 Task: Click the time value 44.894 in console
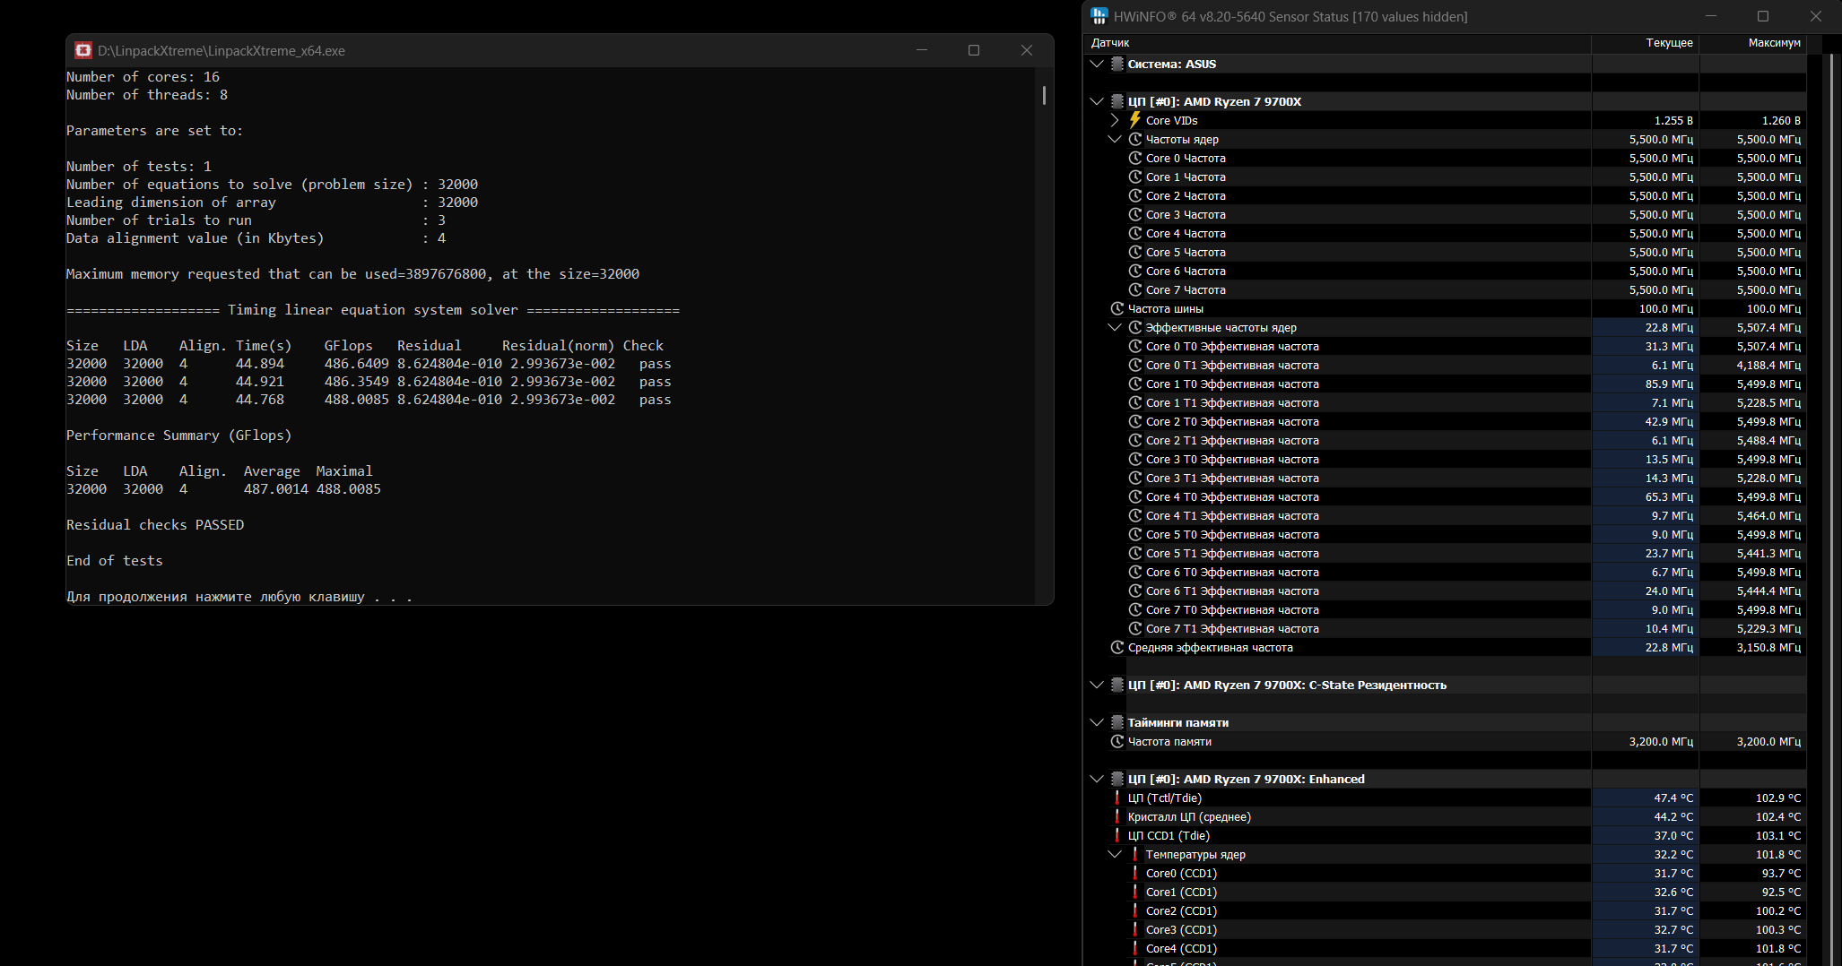[260, 364]
